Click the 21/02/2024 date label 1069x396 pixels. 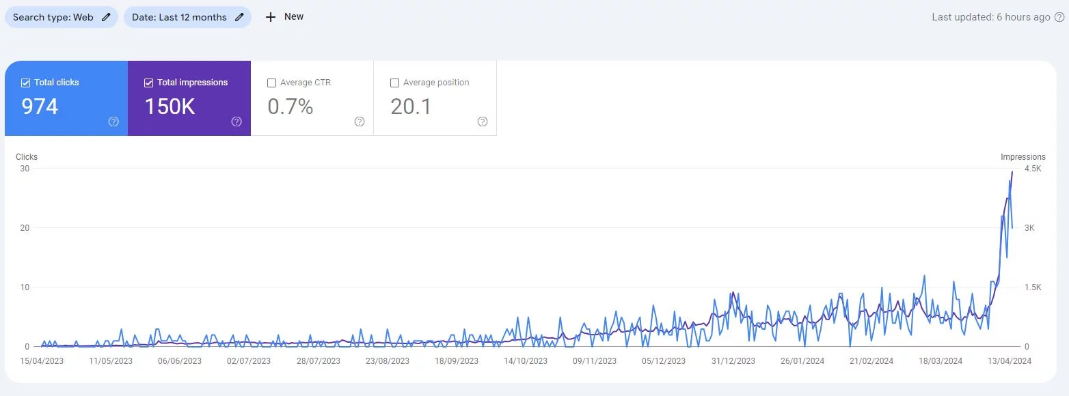pyautogui.click(x=871, y=361)
